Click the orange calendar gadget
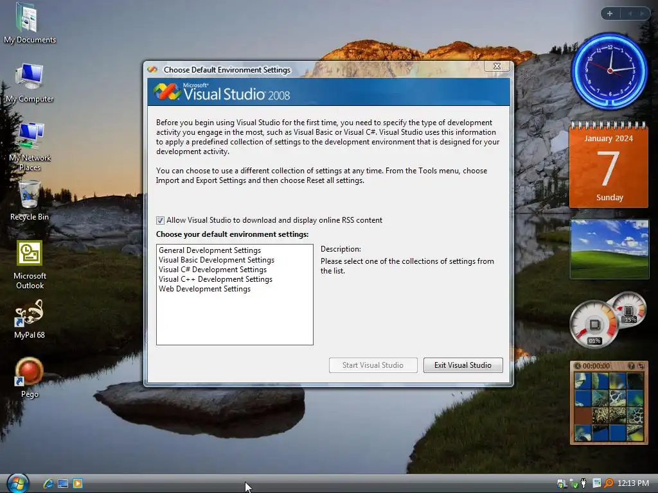The height and width of the screenshot is (493, 658). click(x=609, y=165)
